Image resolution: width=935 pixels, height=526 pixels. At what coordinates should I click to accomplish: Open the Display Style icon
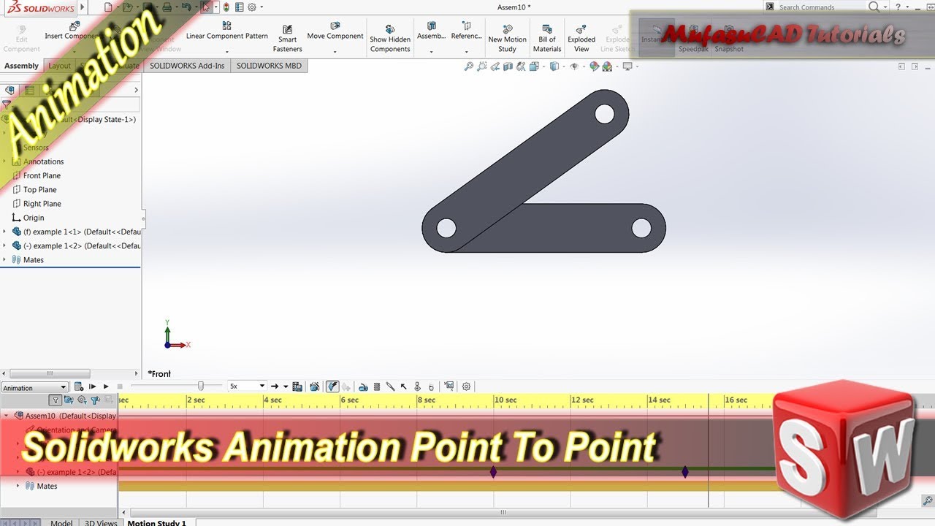[554, 66]
